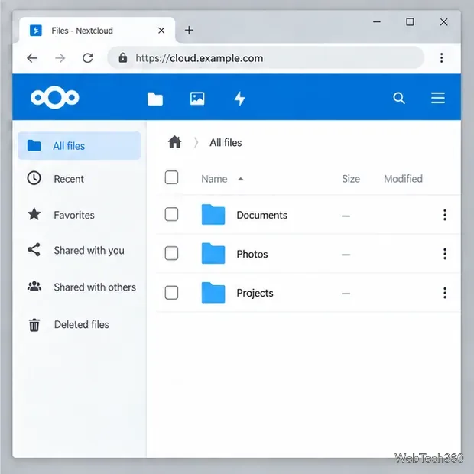Open the Photos app icon in header
The height and width of the screenshot is (474, 474).
click(197, 99)
